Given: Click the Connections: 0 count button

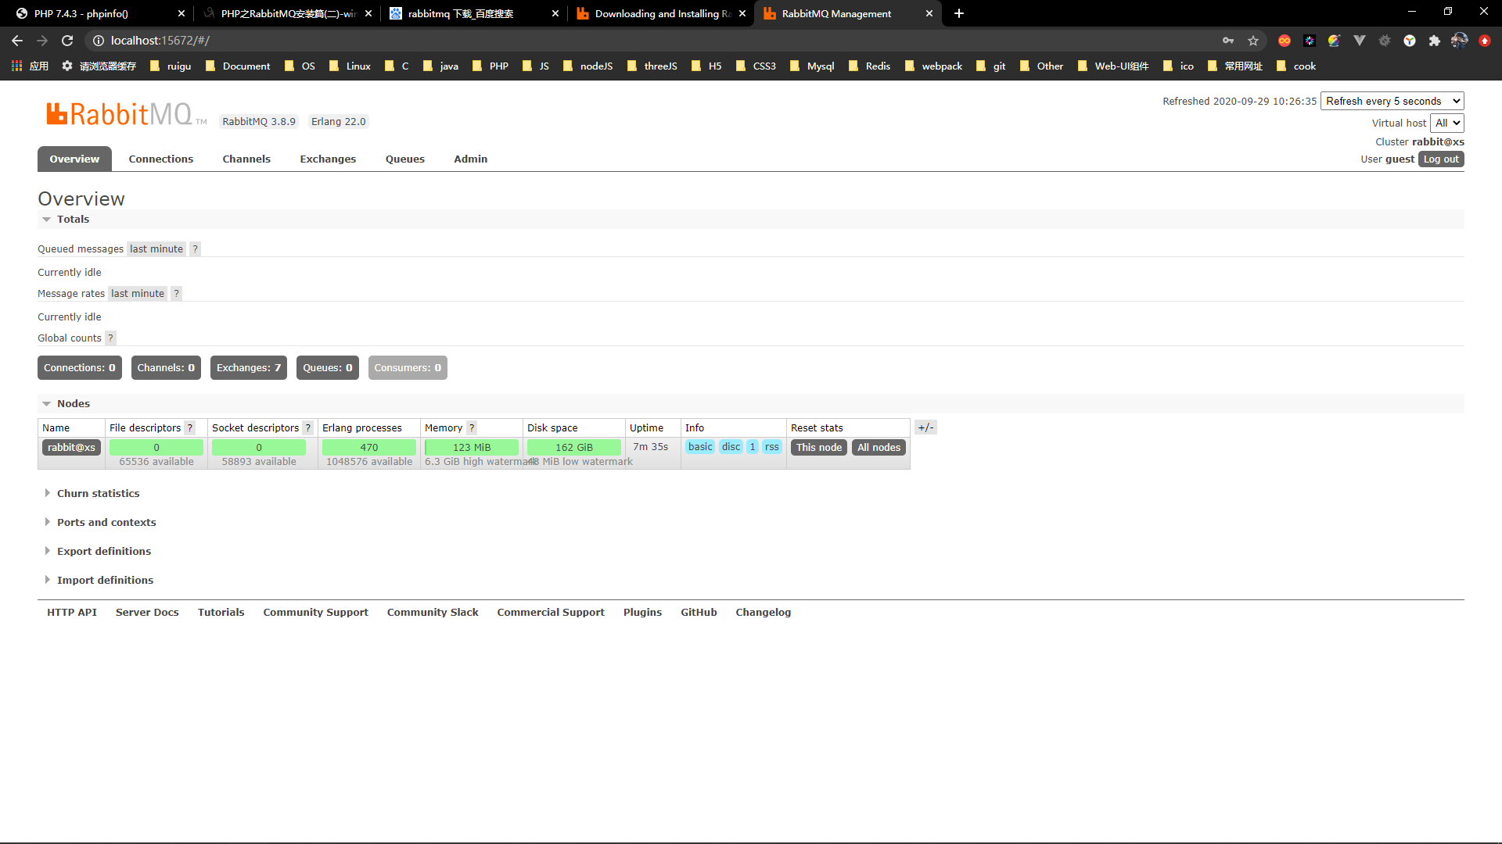Looking at the screenshot, I should (x=80, y=368).
